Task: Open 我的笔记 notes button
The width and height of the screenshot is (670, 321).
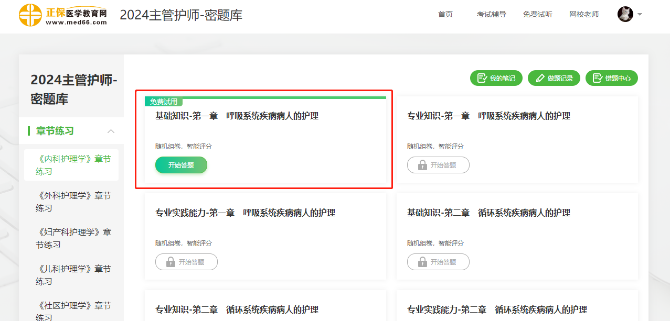Action: [496, 79]
